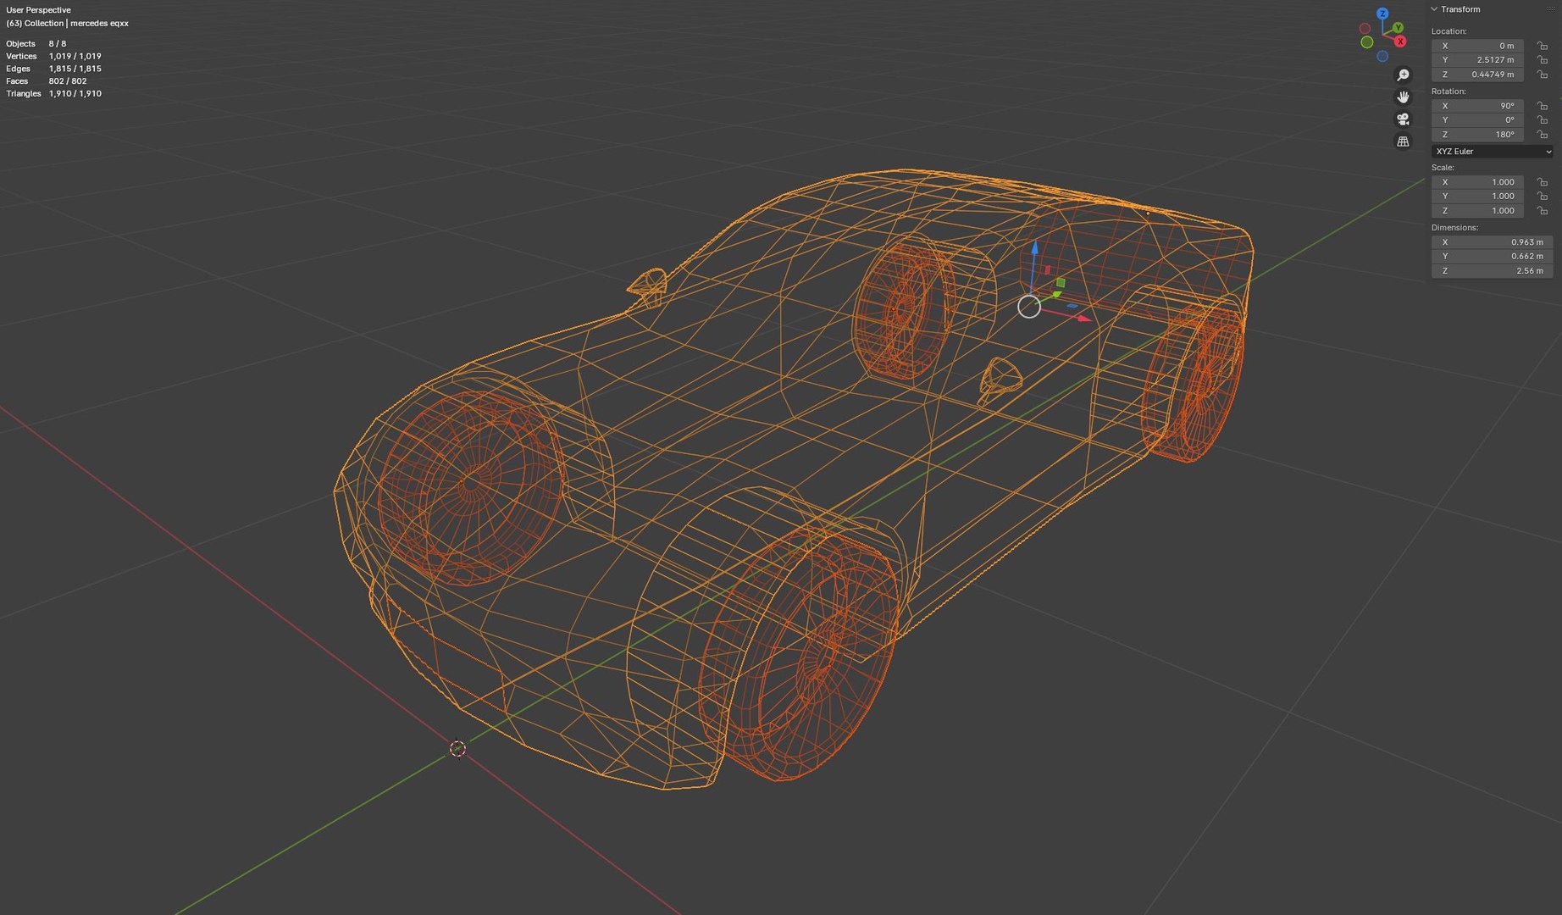Lock the Location X value
Image resolution: width=1562 pixels, height=915 pixels.
point(1543,47)
